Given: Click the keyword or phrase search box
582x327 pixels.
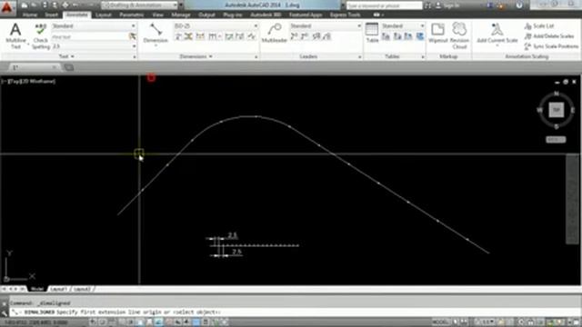Looking at the screenshot, I should (x=384, y=5).
